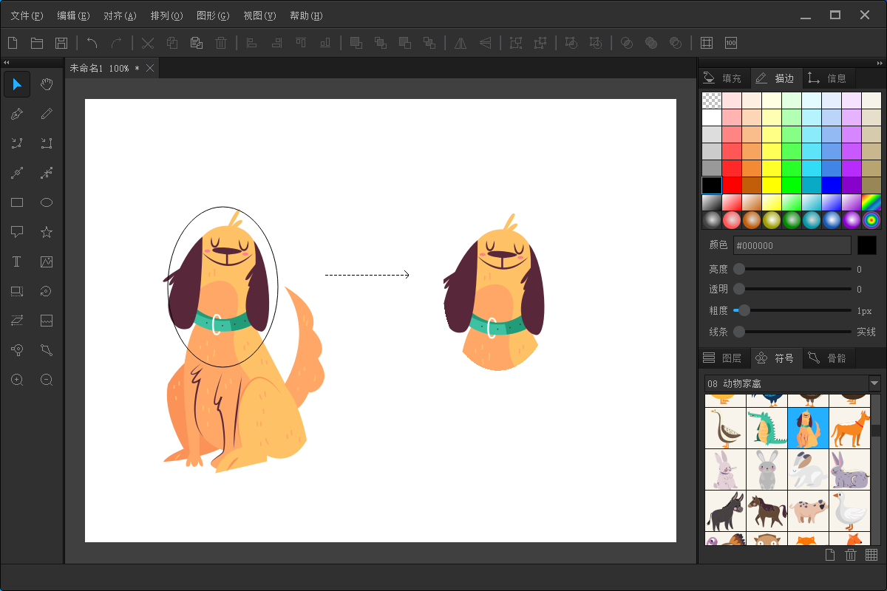Activate the Text tool

[x=17, y=262]
